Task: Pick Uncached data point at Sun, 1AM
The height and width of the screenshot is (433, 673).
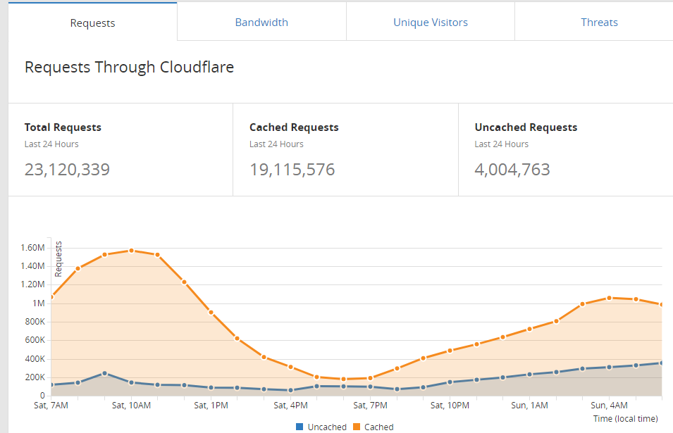Action: 530,375
